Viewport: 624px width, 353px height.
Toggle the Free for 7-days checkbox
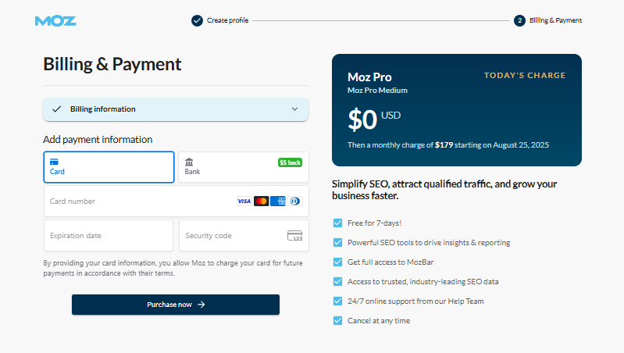pyautogui.click(x=337, y=223)
